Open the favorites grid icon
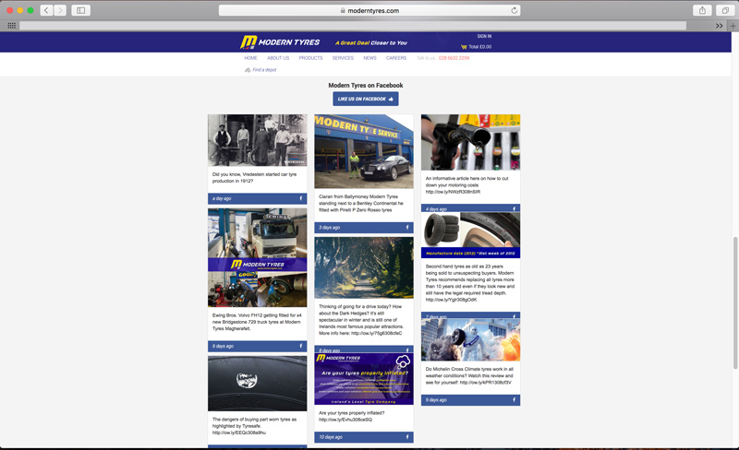Viewport: 739px width, 450px height. coord(12,26)
